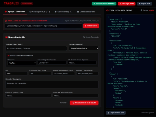This screenshot has width=156, height=117.
Task: Click the URL Override Directa field
Action: point(82,63)
